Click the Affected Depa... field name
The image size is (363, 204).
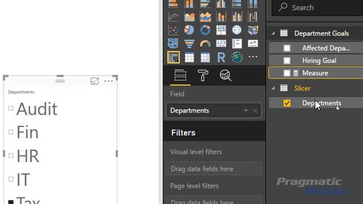coord(326,48)
